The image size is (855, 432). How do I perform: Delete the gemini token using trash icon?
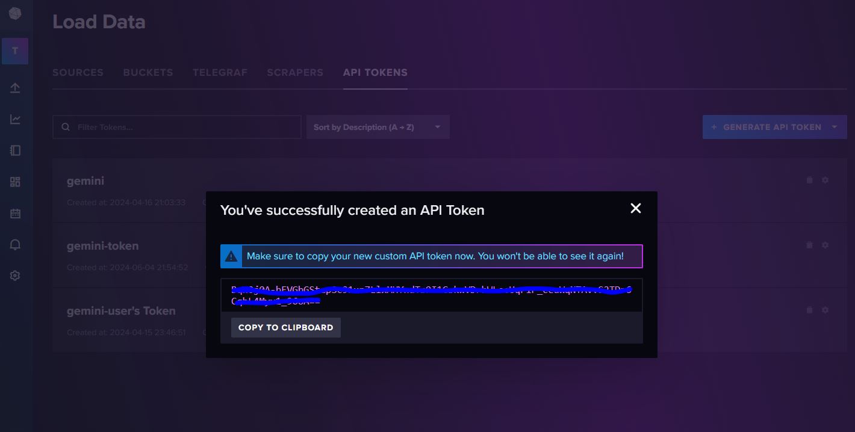(x=809, y=180)
